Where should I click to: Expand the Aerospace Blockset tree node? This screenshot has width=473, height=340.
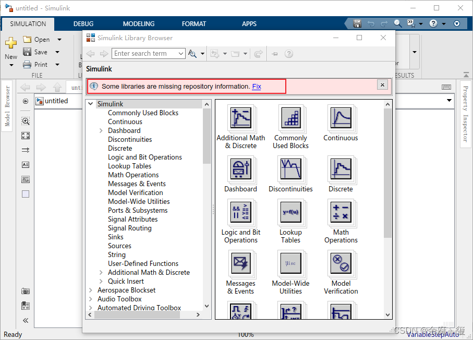91,290
